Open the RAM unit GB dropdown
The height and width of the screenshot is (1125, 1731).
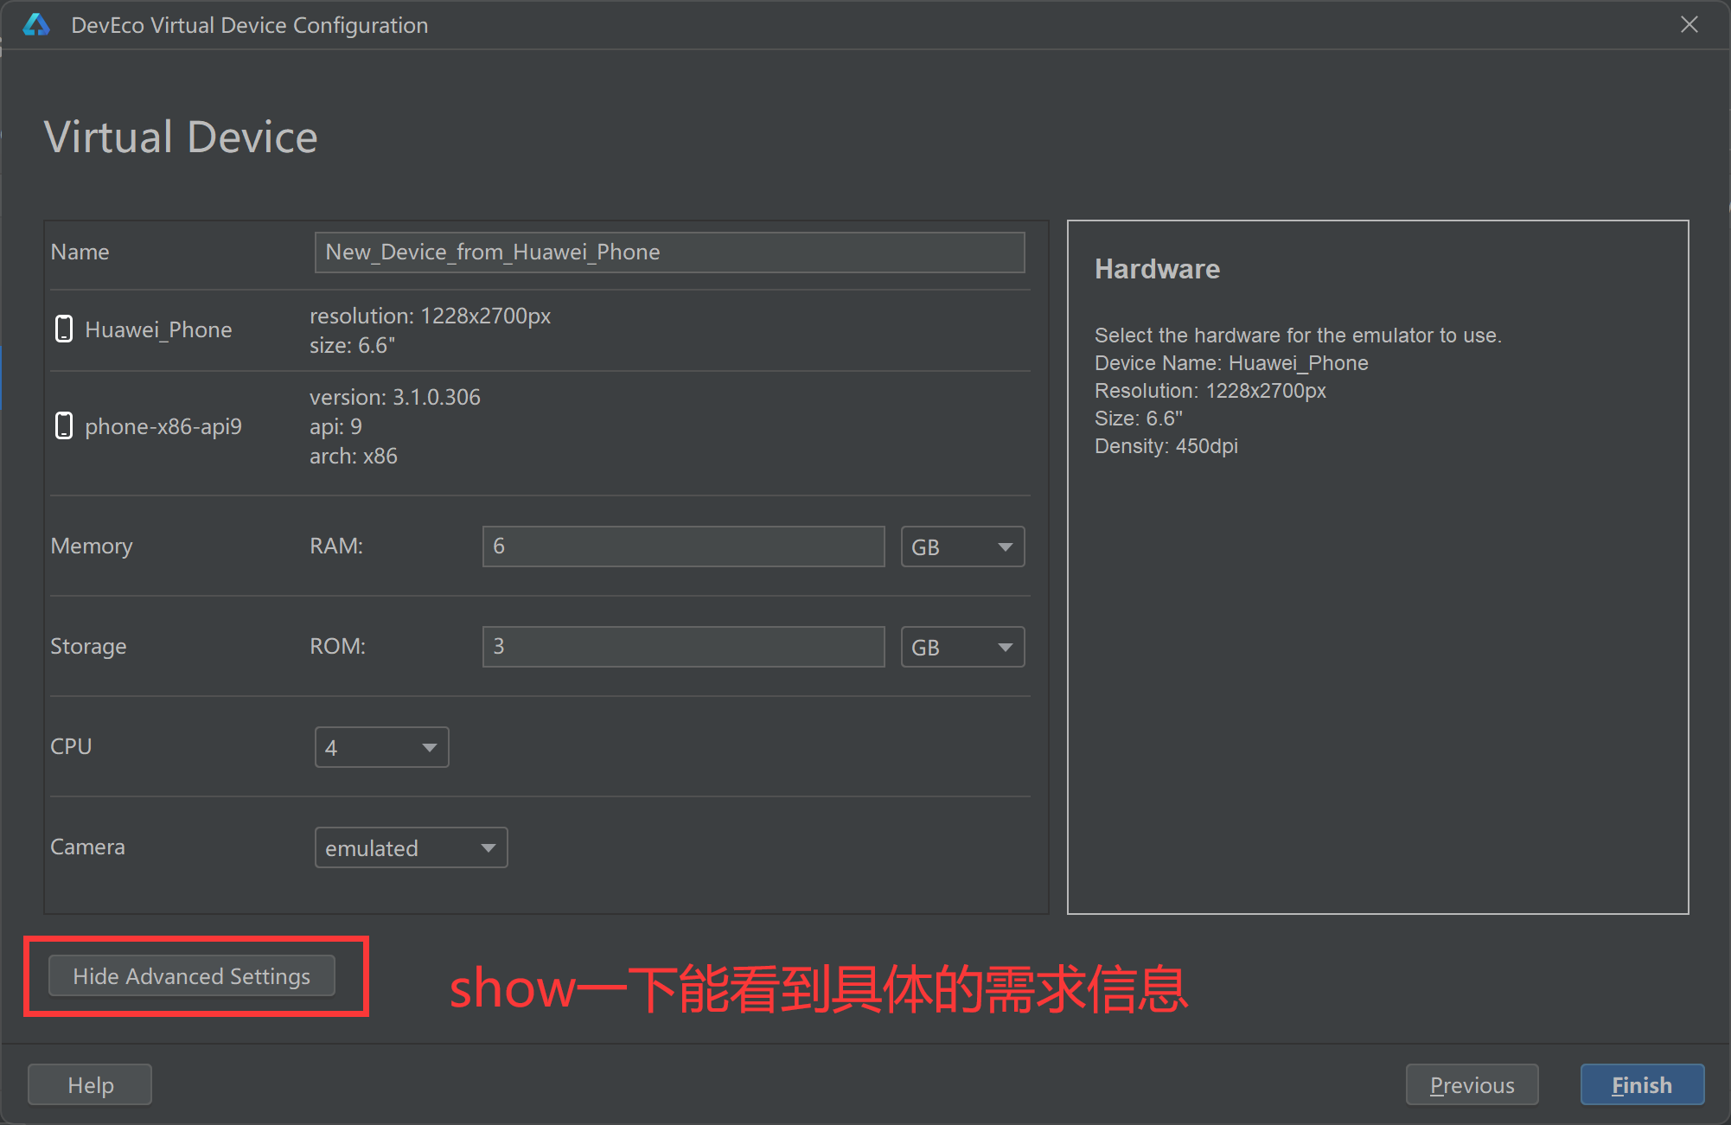(962, 547)
